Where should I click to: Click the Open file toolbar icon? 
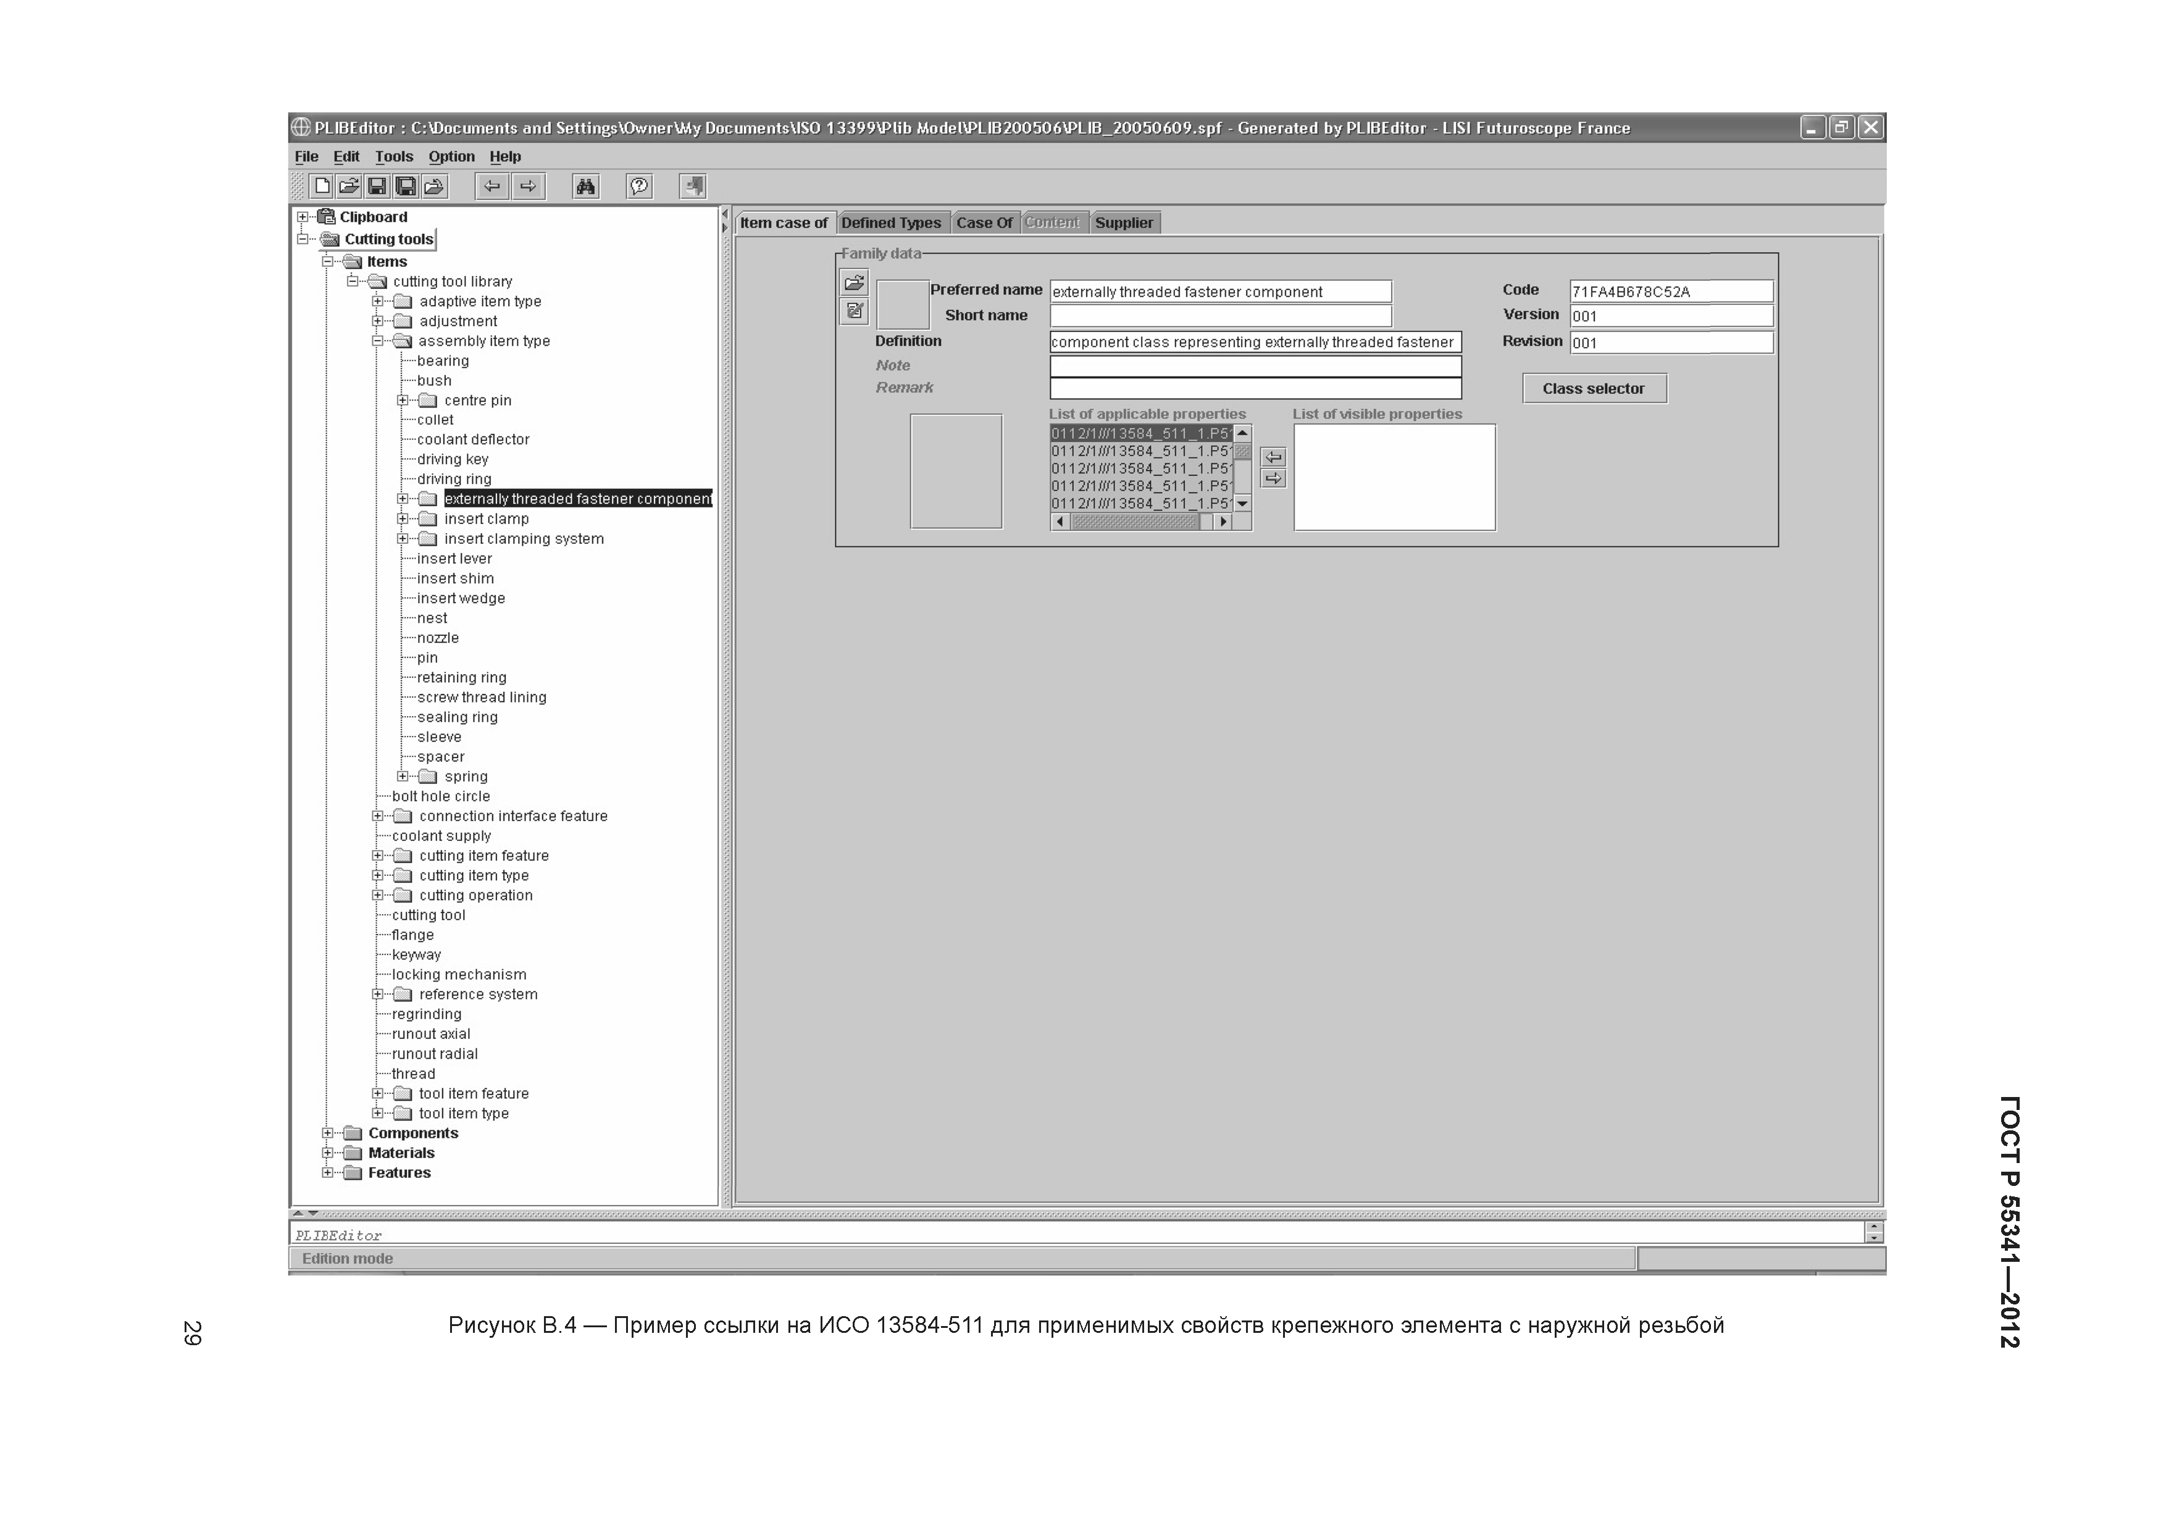tap(349, 186)
